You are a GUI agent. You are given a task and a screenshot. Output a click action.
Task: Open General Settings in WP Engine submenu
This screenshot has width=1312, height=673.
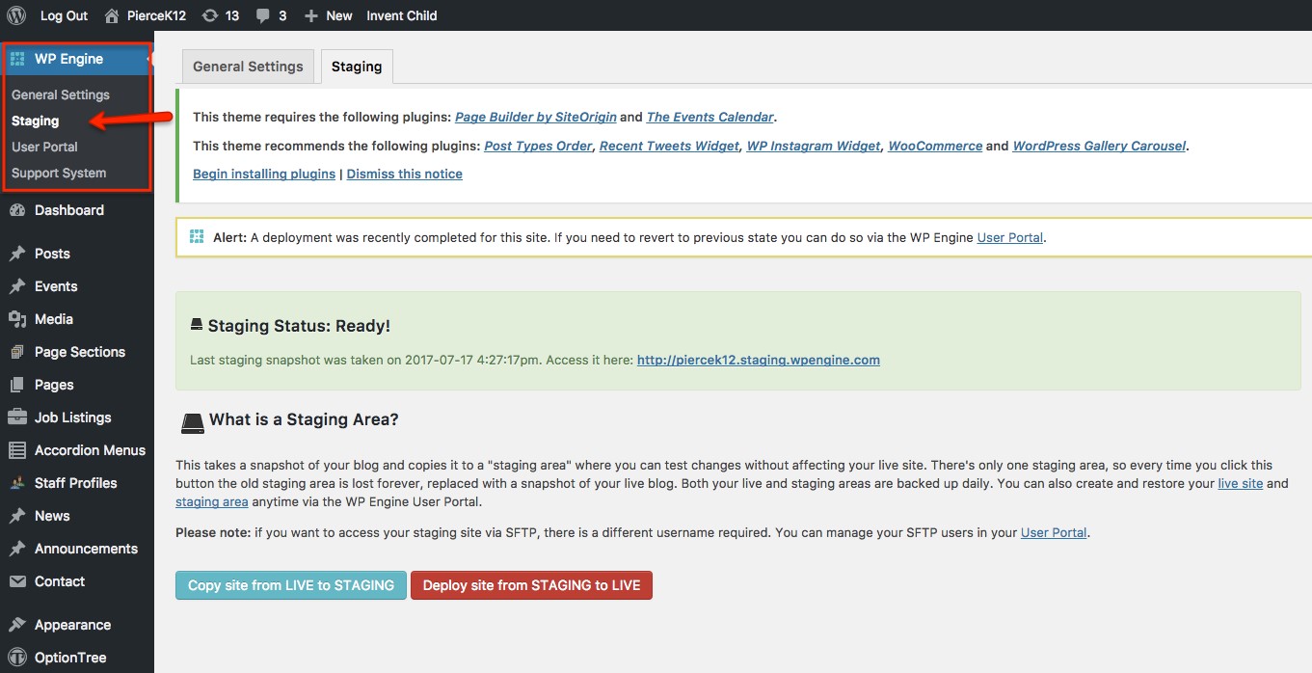(x=61, y=94)
